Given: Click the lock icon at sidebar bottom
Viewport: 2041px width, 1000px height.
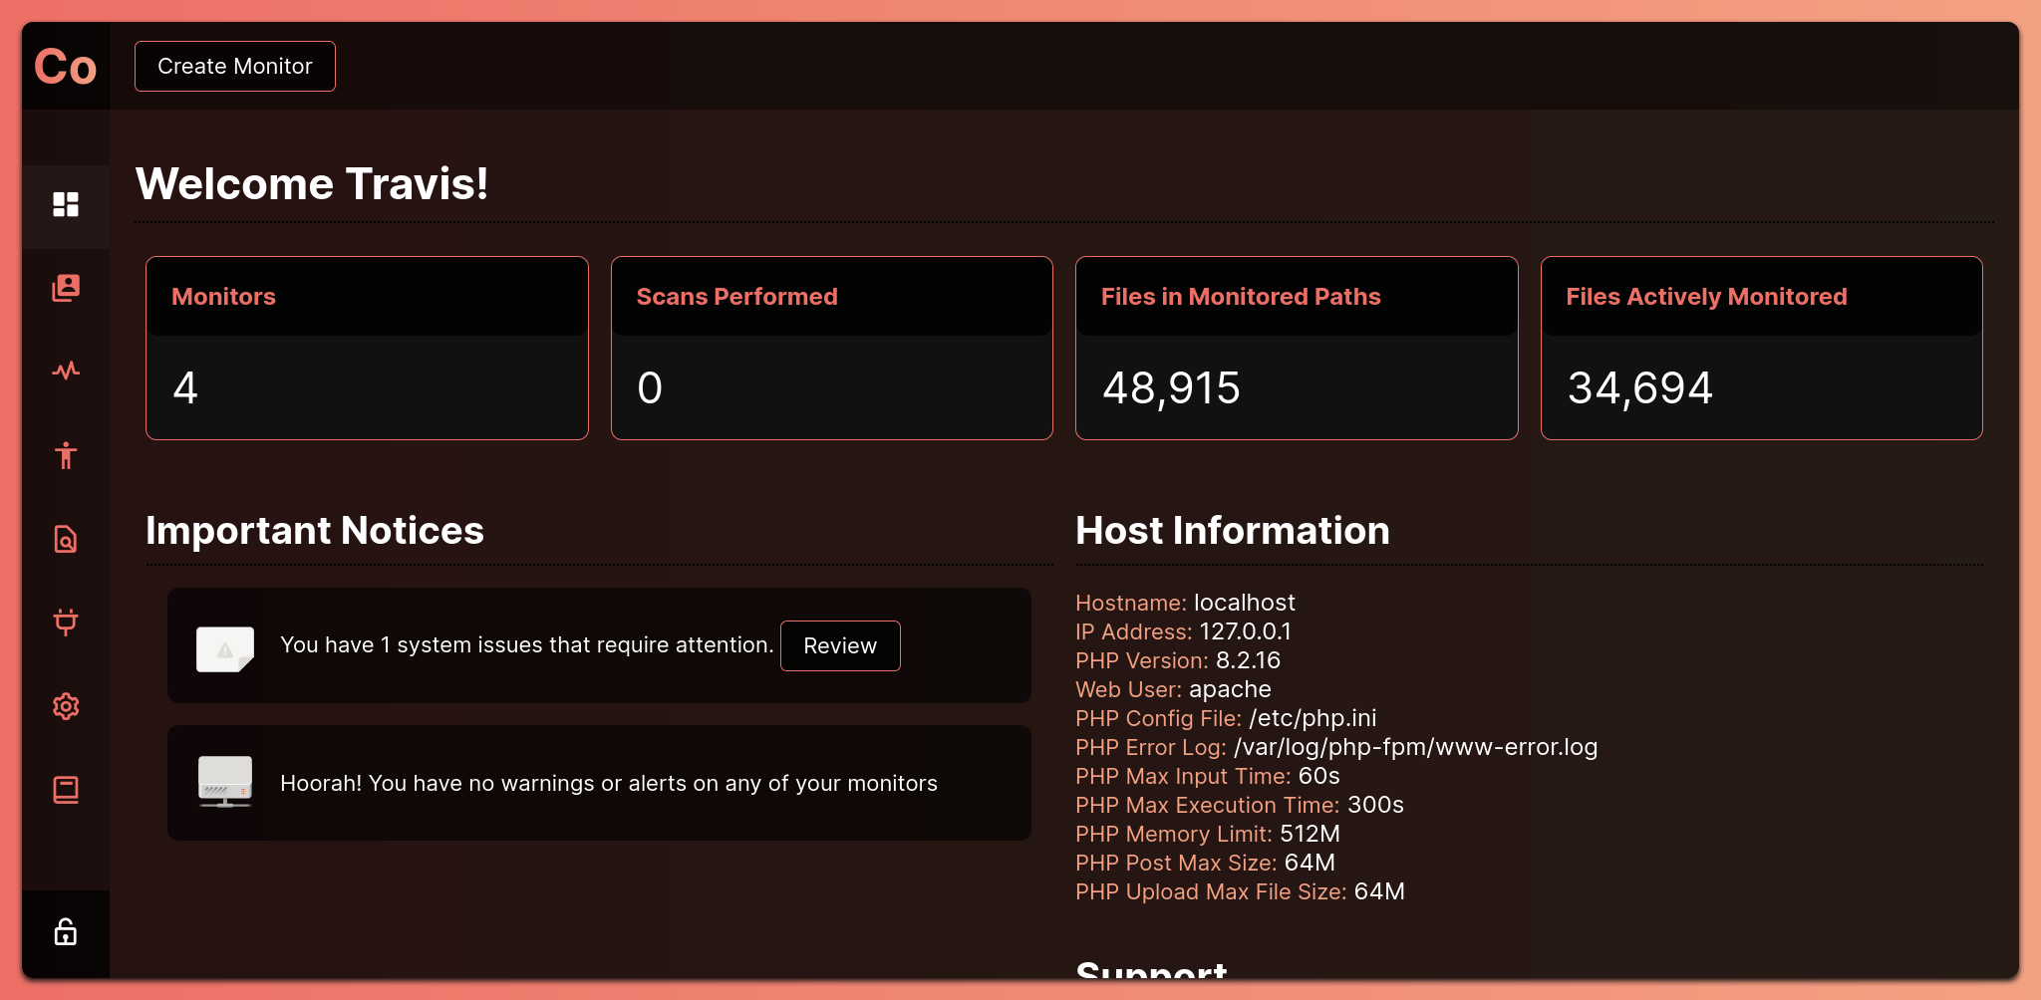Looking at the screenshot, I should pos(64,933).
